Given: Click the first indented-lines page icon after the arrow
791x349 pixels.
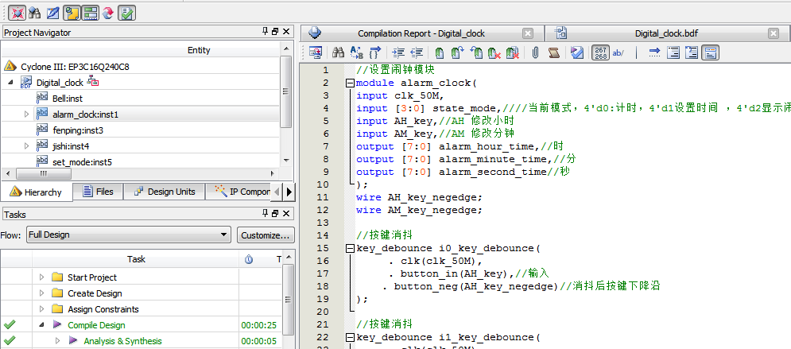Looking at the screenshot, I should [x=673, y=52].
